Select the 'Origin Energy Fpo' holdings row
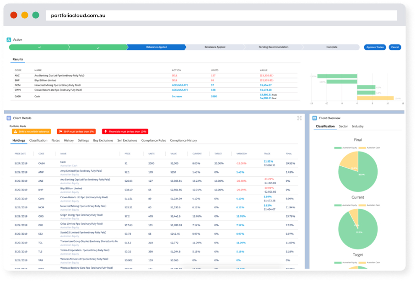 [154, 217]
